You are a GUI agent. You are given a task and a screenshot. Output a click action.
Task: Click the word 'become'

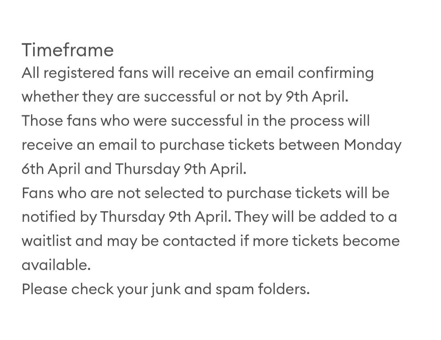pyautogui.click(x=371, y=241)
